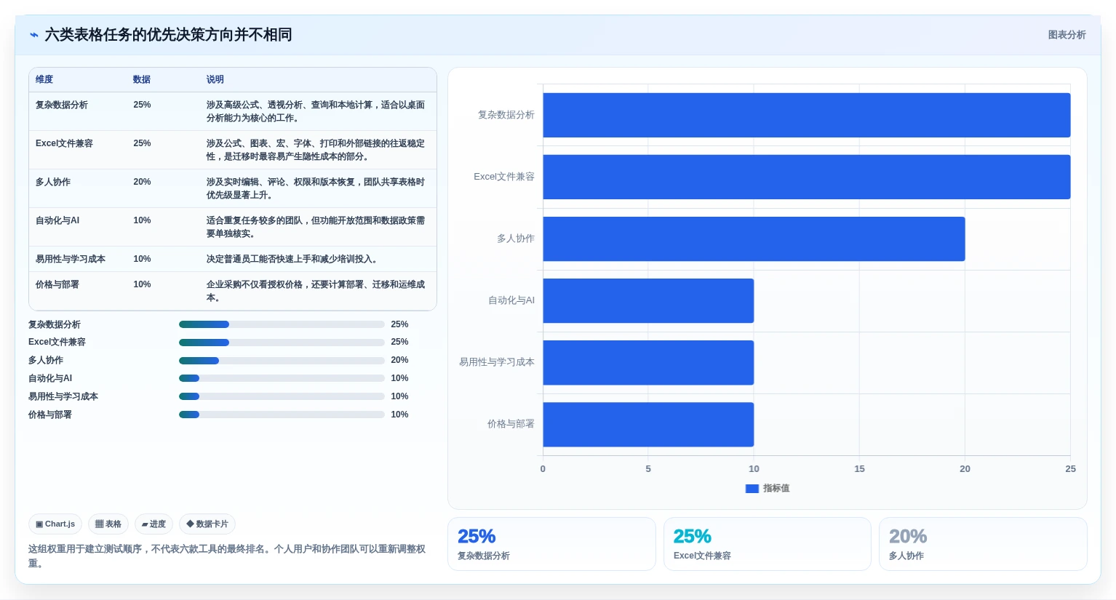Click the 复杂数据分析 bar in chart
Image resolution: width=1116 pixels, height=600 pixels.
806,115
